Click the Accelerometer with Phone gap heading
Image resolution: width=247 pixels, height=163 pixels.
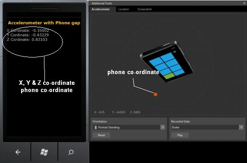(44, 23)
